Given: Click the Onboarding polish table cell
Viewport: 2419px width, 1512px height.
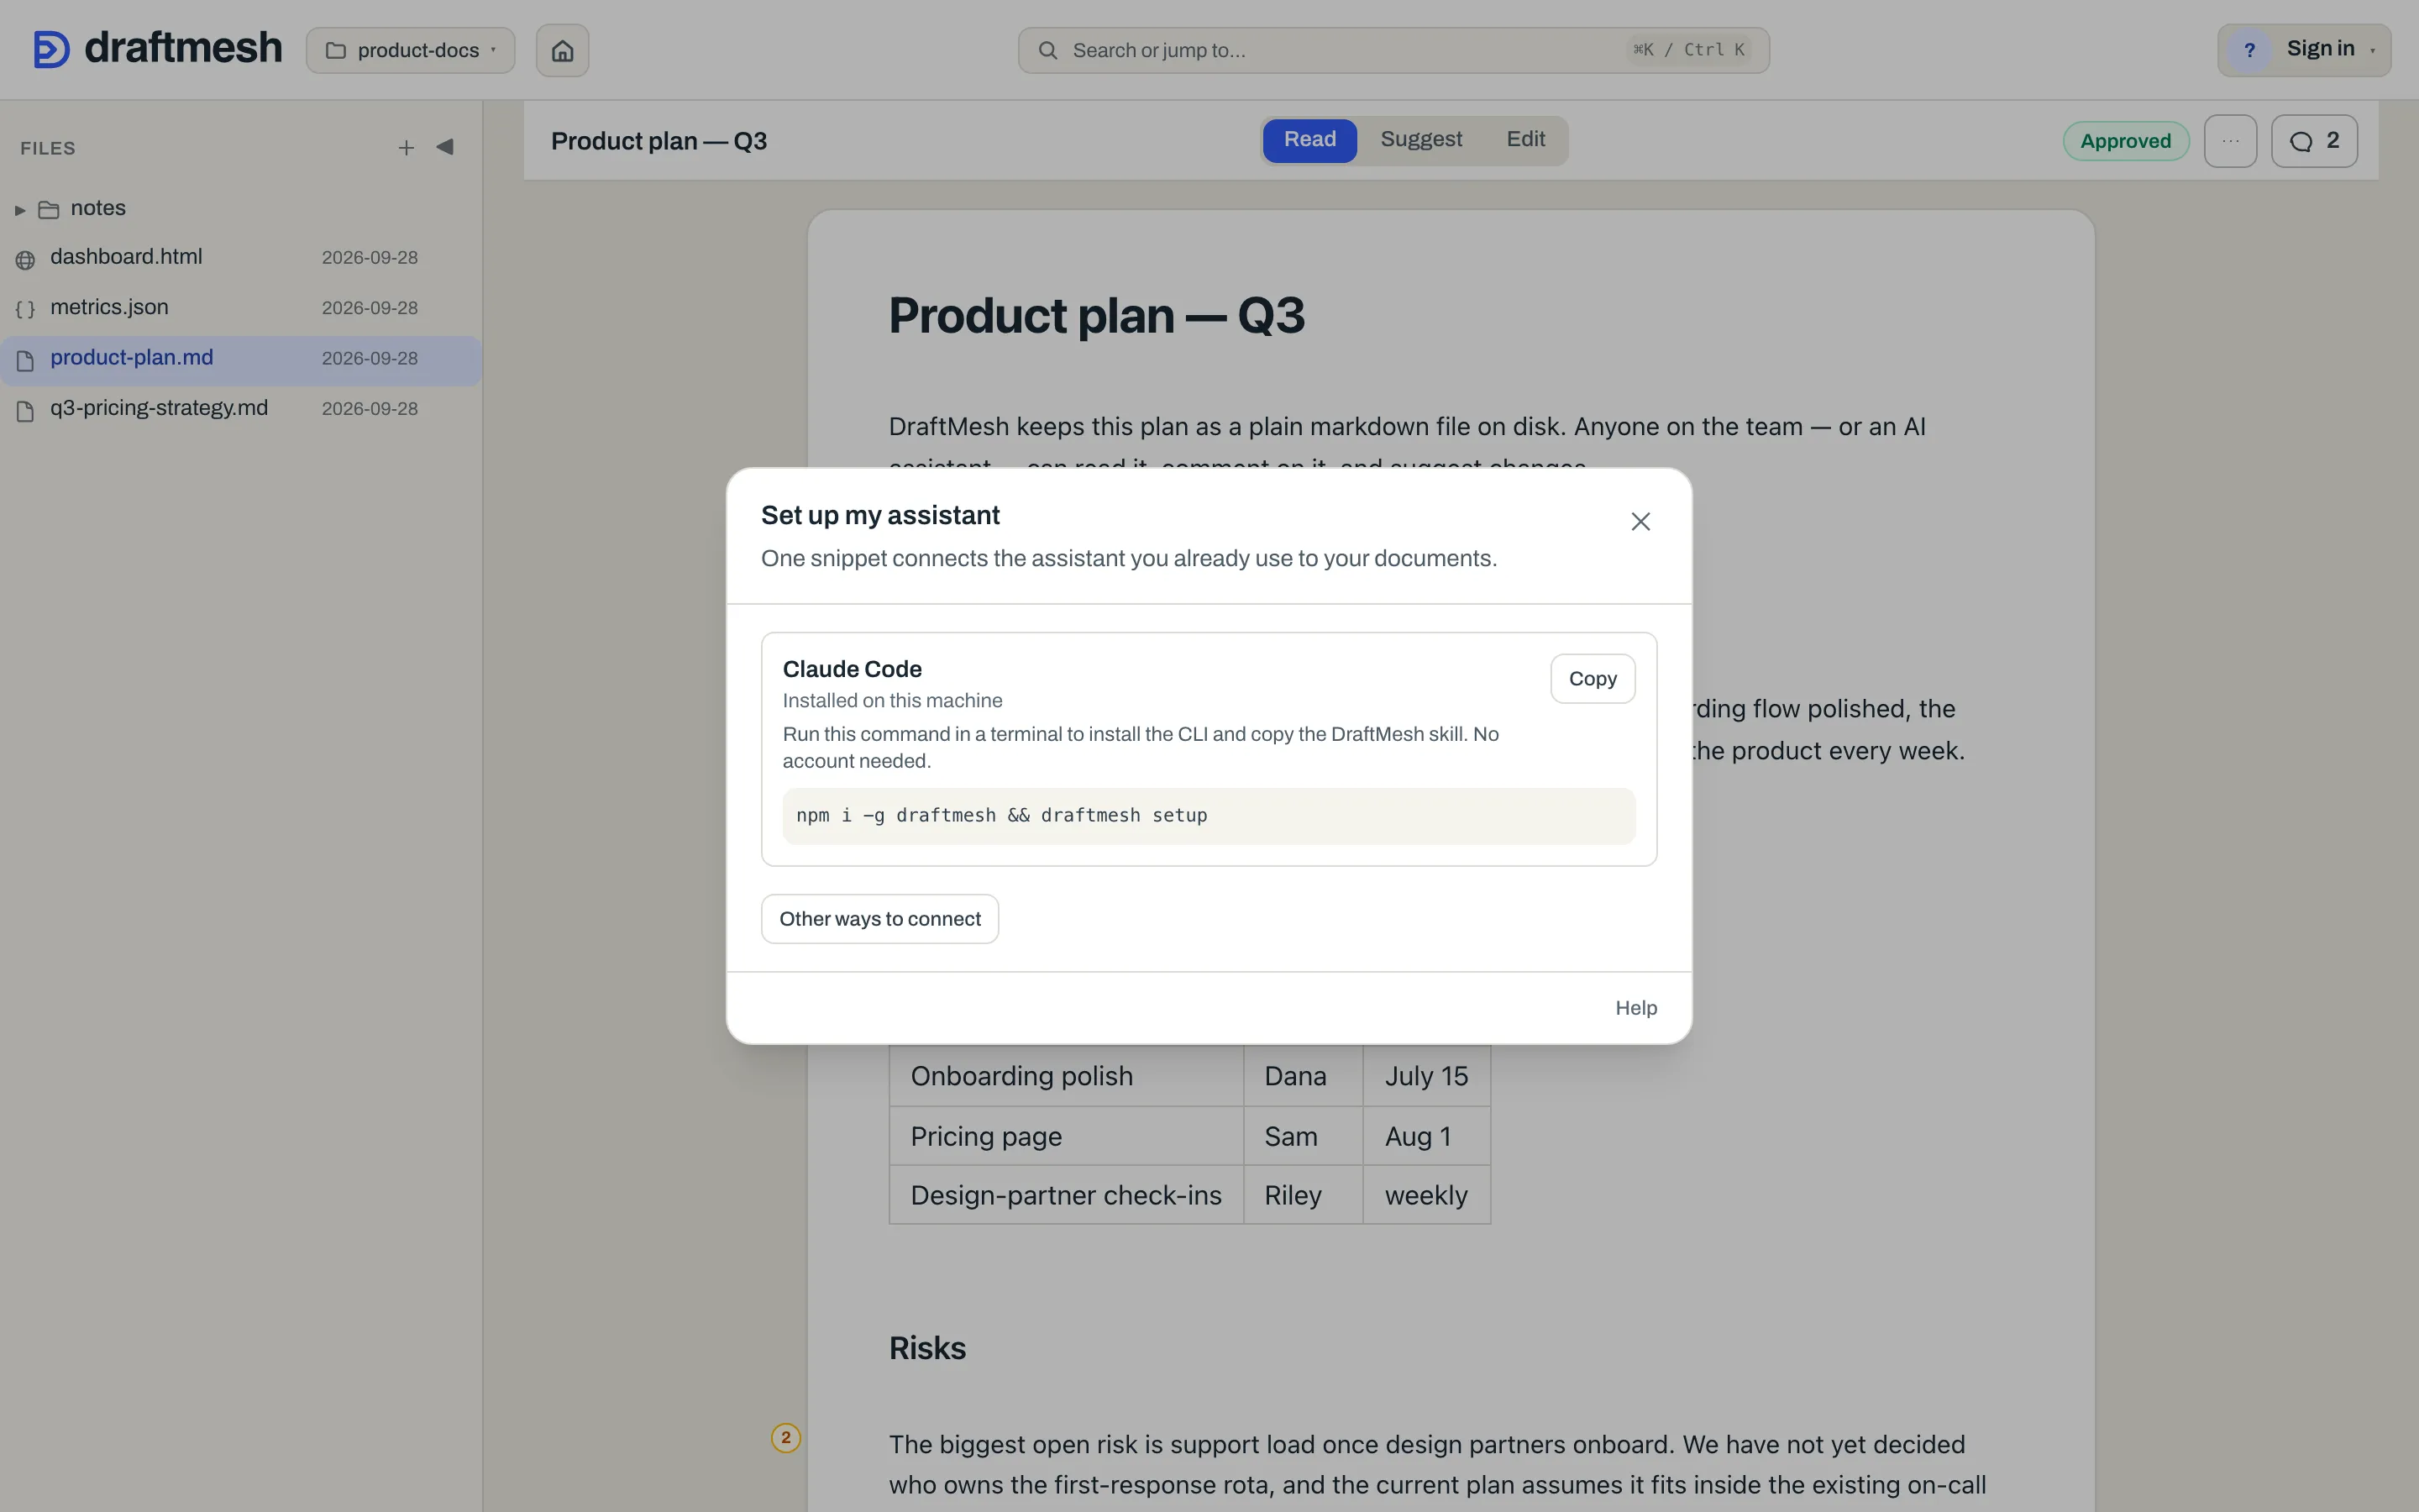Looking at the screenshot, I should [1066, 1076].
